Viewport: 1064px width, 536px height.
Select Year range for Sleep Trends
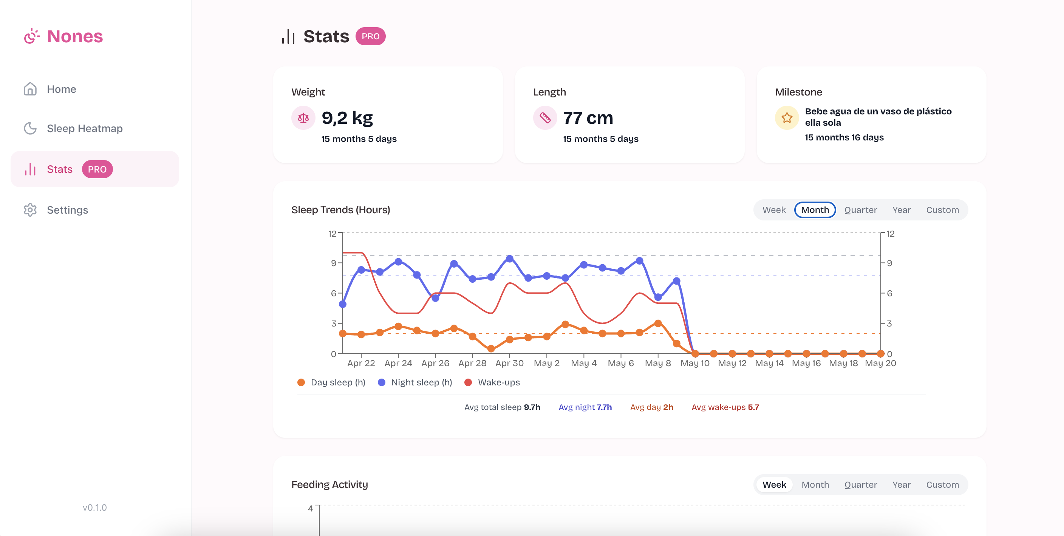pyautogui.click(x=901, y=210)
